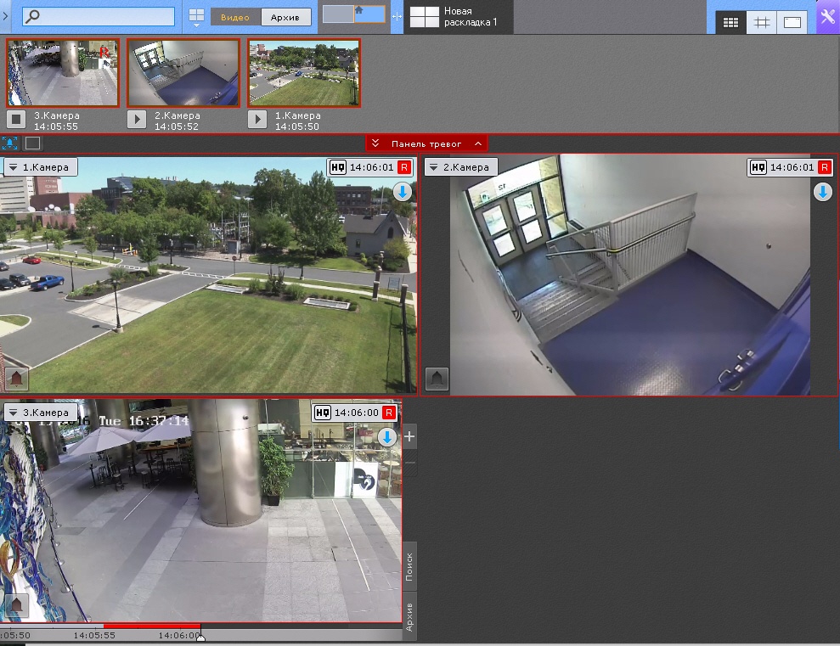Viewport: 840px width, 646px height.
Task: Open the vertical Поиск tab
Action: point(409,567)
